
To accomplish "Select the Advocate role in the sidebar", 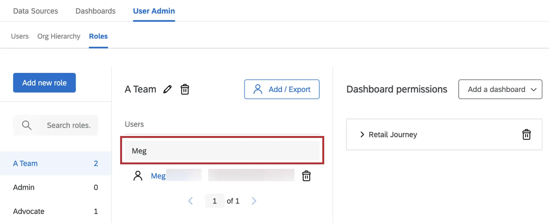I will coord(28,211).
